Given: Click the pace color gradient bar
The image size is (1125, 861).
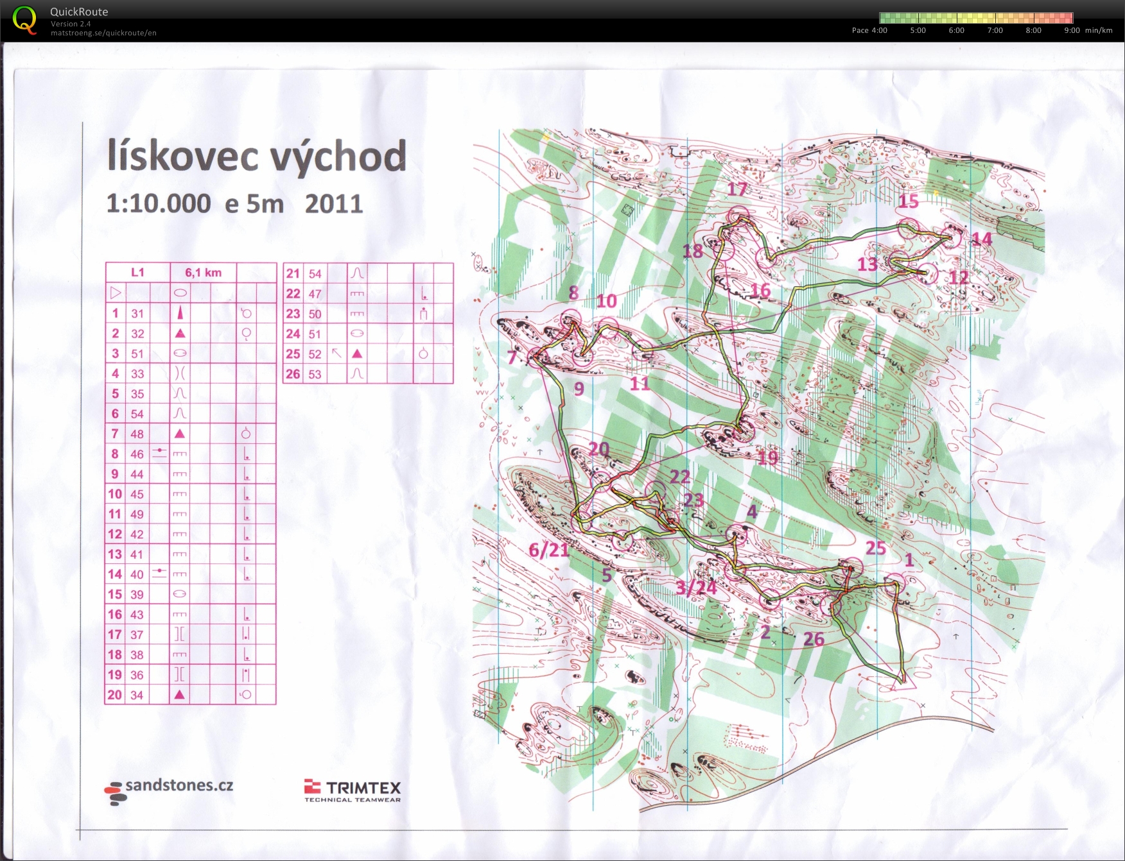Looking at the screenshot, I should (x=976, y=18).
